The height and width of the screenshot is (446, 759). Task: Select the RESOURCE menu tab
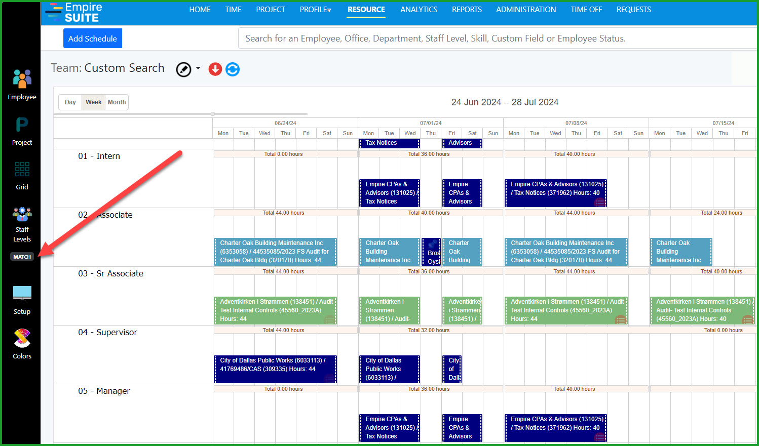(366, 10)
